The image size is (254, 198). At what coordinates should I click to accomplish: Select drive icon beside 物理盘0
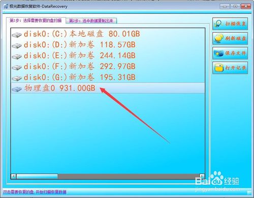pos(17,89)
